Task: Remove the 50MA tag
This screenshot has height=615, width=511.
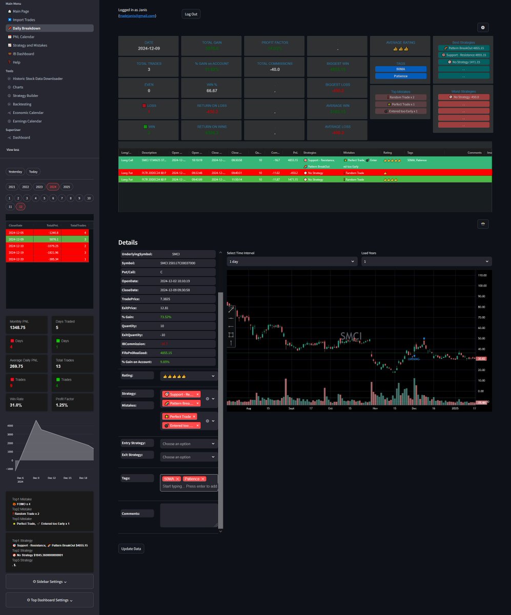Action: [x=178, y=479]
